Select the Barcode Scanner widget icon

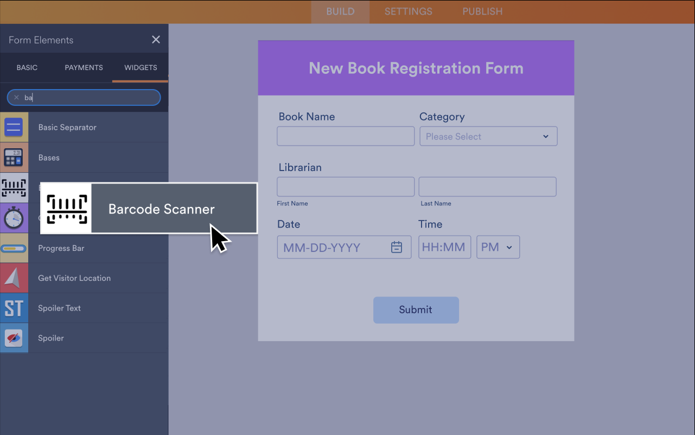tap(14, 188)
